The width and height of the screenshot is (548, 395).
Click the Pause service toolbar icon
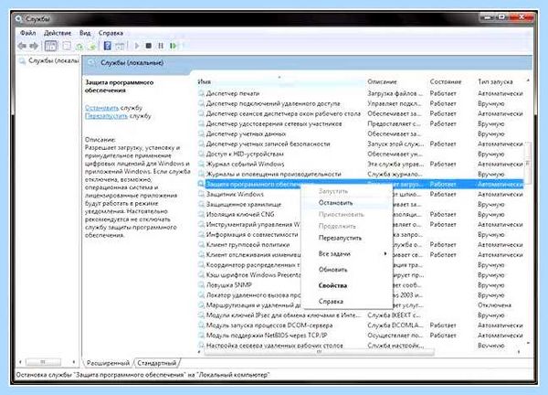tap(161, 46)
